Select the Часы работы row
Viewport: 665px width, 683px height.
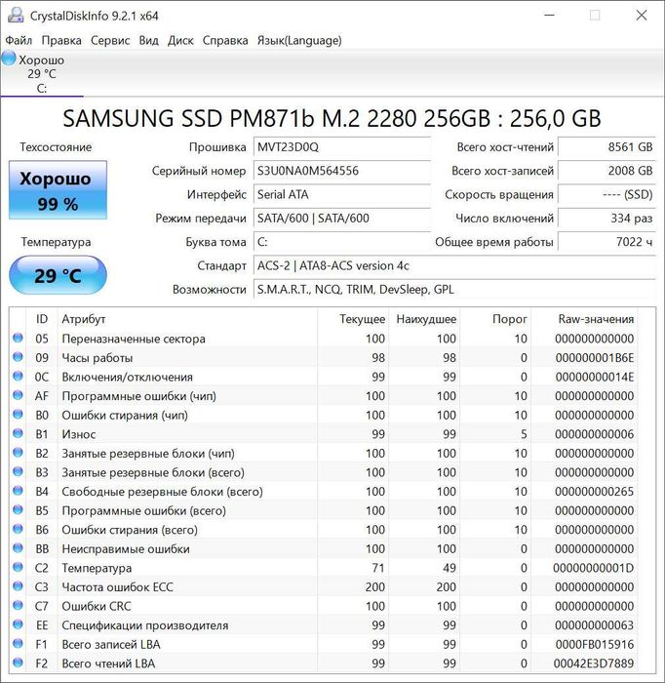pyautogui.click(x=324, y=358)
